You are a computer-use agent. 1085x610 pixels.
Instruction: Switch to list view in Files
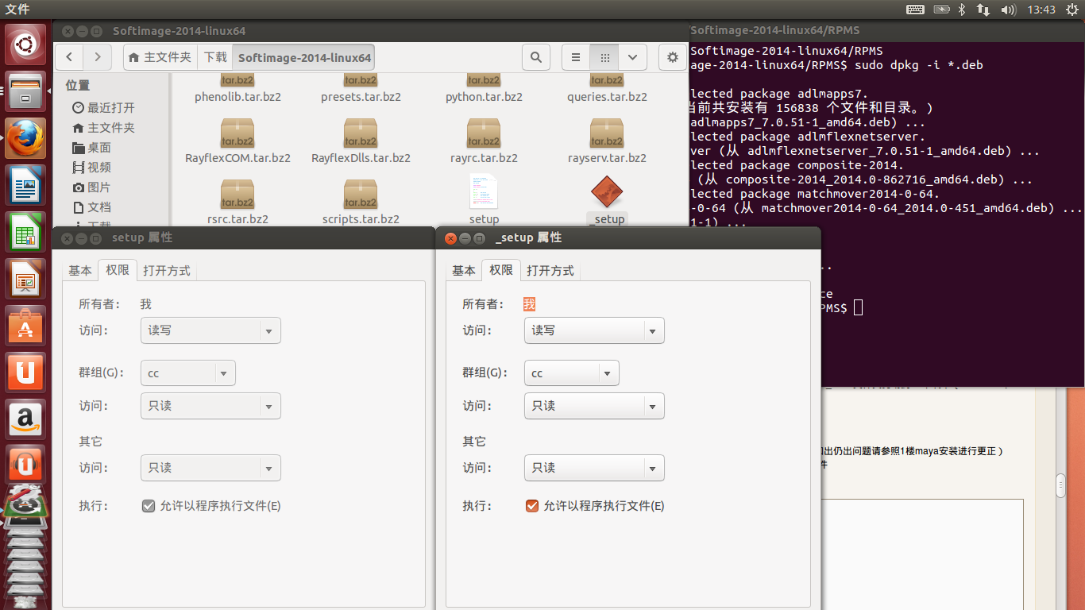(x=576, y=57)
